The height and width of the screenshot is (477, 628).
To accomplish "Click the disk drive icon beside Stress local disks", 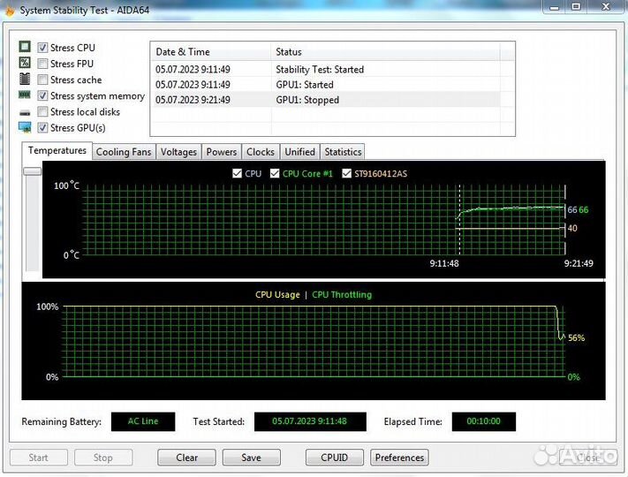I will pyautogui.click(x=25, y=112).
